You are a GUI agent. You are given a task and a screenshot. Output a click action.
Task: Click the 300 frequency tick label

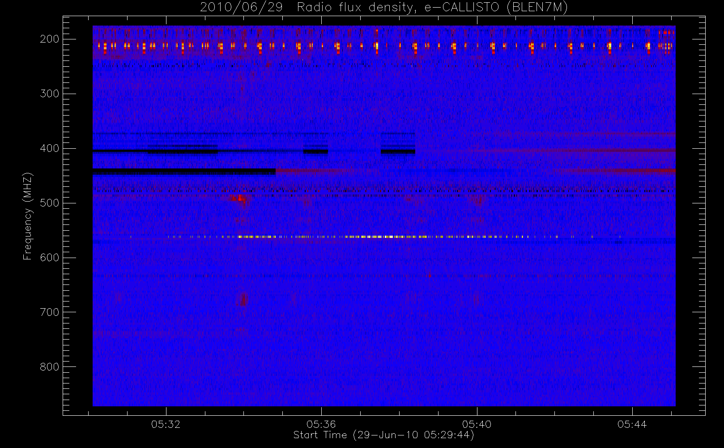click(50, 94)
